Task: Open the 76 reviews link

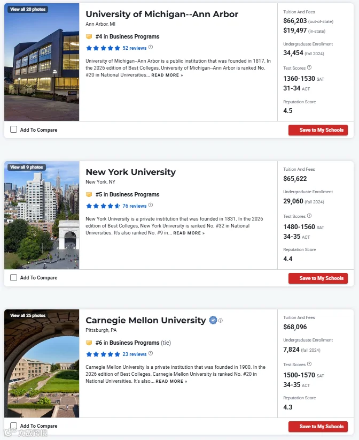Action: click(x=135, y=206)
